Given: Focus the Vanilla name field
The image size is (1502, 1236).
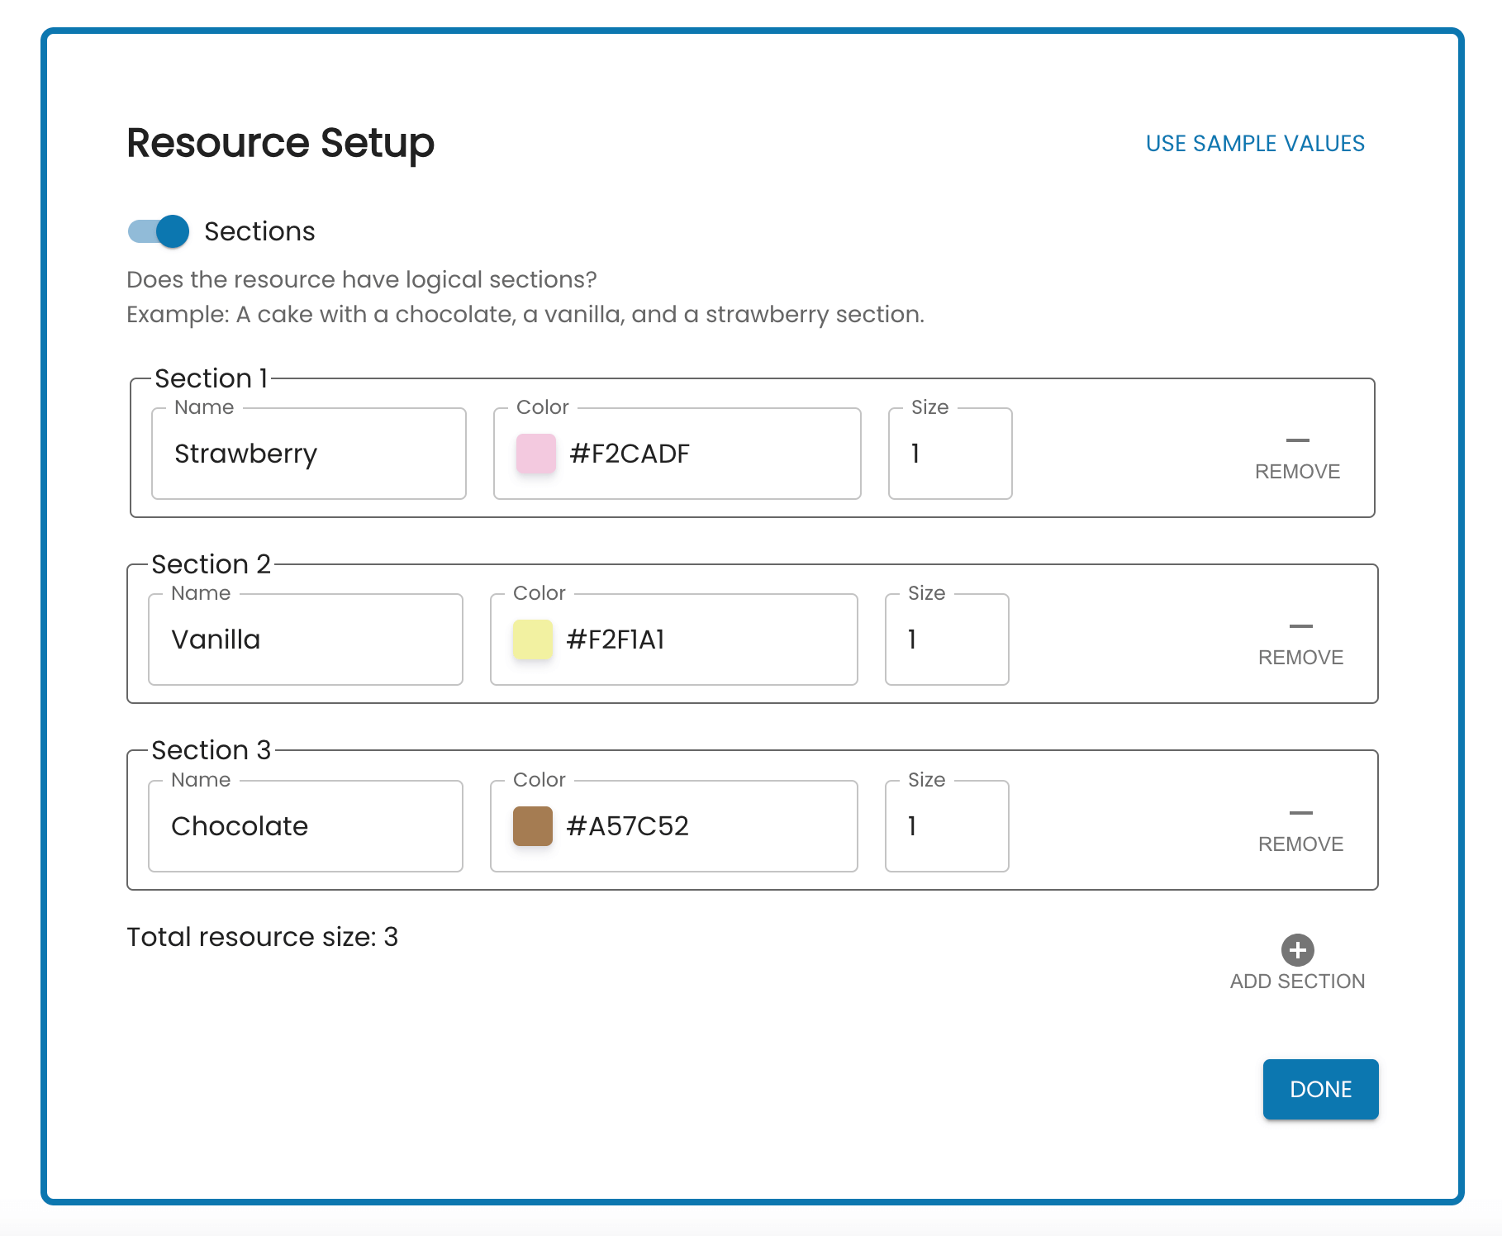Looking at the screenshot, I should pyautogui.click(x=306, y=639).
